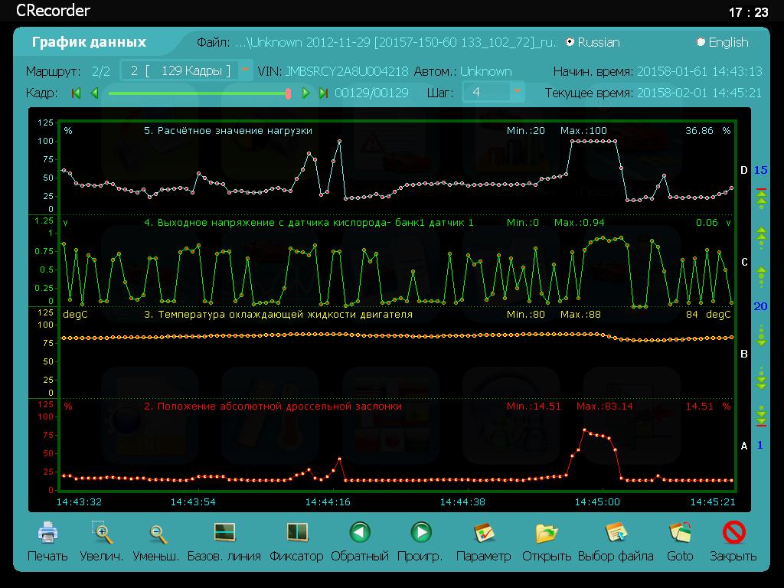This screenshot has width=784, height=588.
Task: Activate the Фиксатор tool
Action: click(297, 533)
